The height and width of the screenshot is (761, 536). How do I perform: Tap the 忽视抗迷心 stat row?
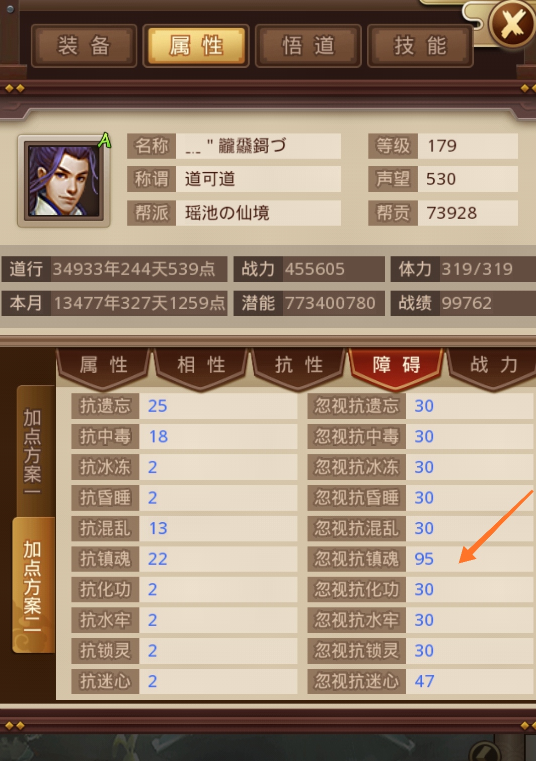click(421, 681)
